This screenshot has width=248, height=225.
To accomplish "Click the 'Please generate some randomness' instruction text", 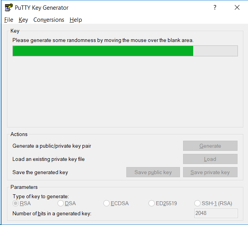I will pos(103,40).
